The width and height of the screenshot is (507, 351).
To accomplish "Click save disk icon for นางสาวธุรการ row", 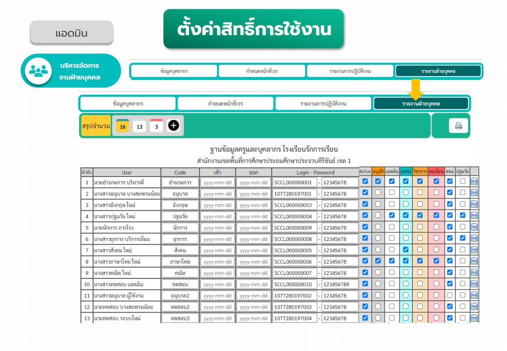I will [474, 238].
